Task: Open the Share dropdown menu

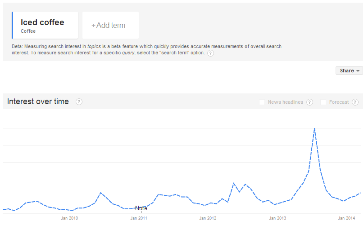Action: [x=349, y=71]
